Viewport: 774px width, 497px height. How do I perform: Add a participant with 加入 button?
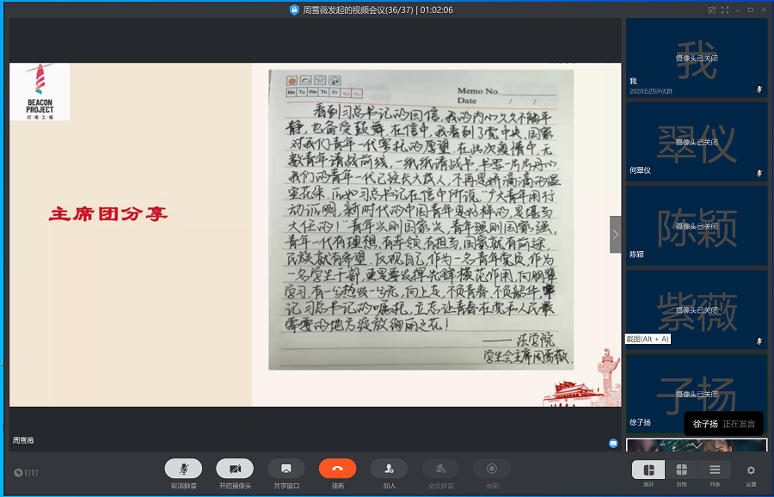(389, 469)
